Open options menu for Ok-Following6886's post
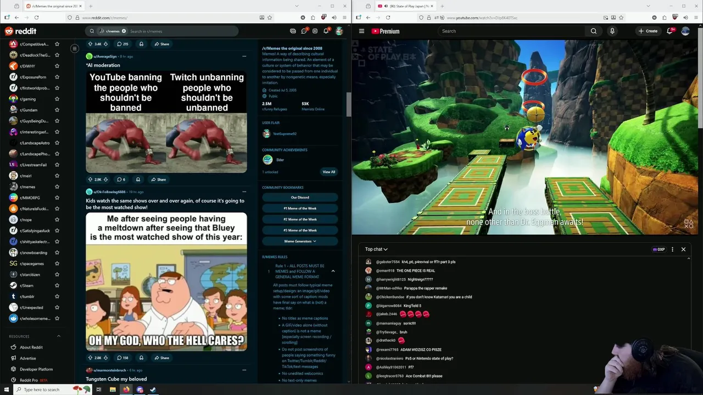Screen dimensions: 703x395 click(x=244, y=191)
